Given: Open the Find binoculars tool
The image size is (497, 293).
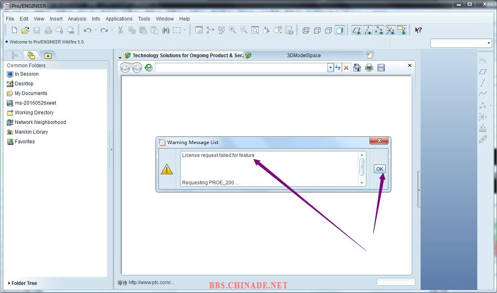Looking at the screenshot, I should point(165,30).
